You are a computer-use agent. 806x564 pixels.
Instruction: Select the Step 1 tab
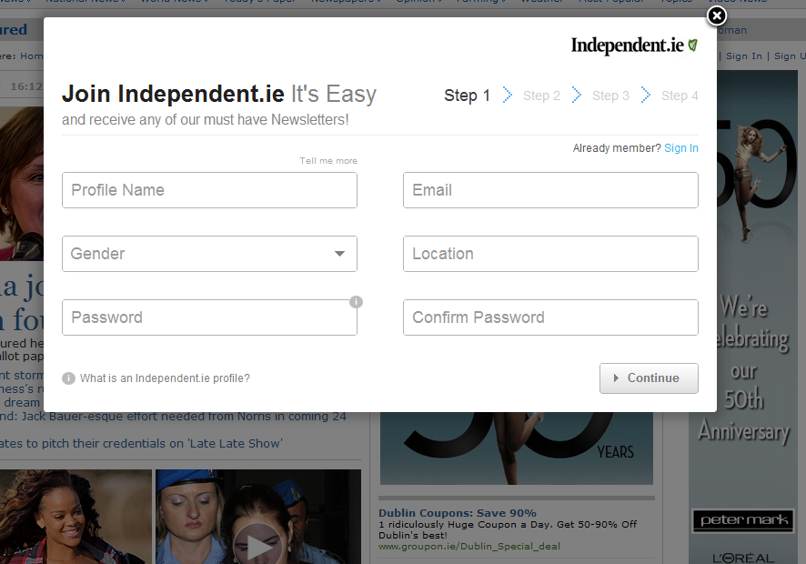pos(467,96)
